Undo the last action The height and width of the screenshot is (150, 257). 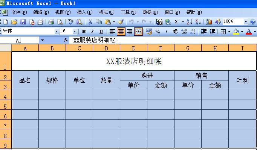[131, 22]
